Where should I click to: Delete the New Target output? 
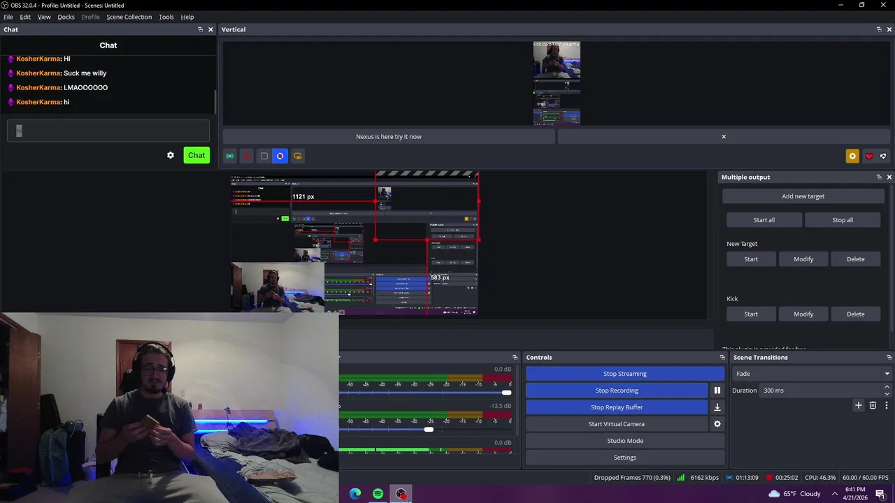pyautogui.click(x=856, y=259)
